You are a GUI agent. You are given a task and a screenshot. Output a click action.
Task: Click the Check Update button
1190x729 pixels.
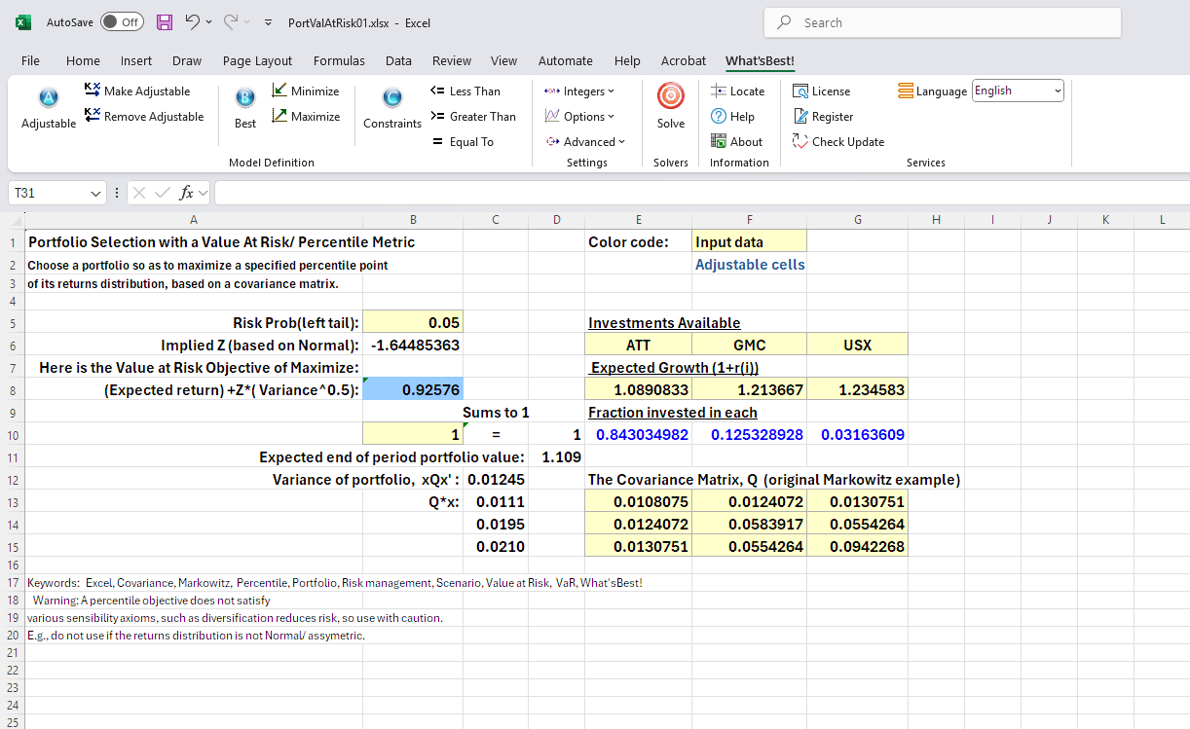tap(837, 142)
